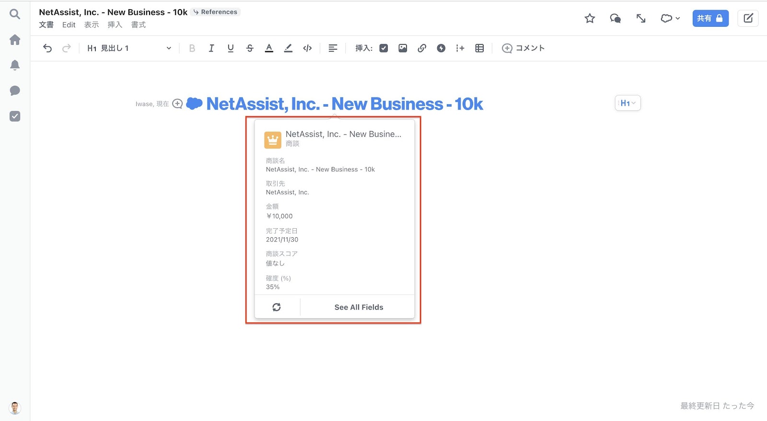Click 商談スコア value 値なし
This screenshot has height=421, width=767.
[x=275, y=263]
